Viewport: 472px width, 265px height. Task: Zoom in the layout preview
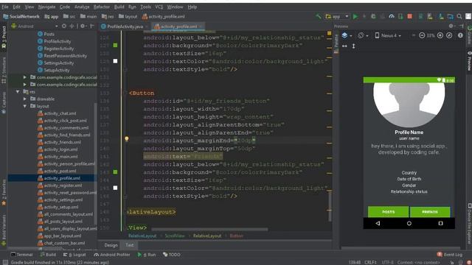(440, 35)
